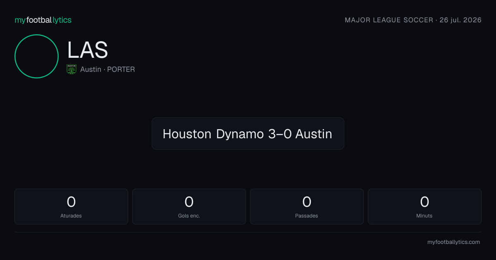Click the Aturades label text
Screen dimensions: 496x260
[x=71, y=216]
